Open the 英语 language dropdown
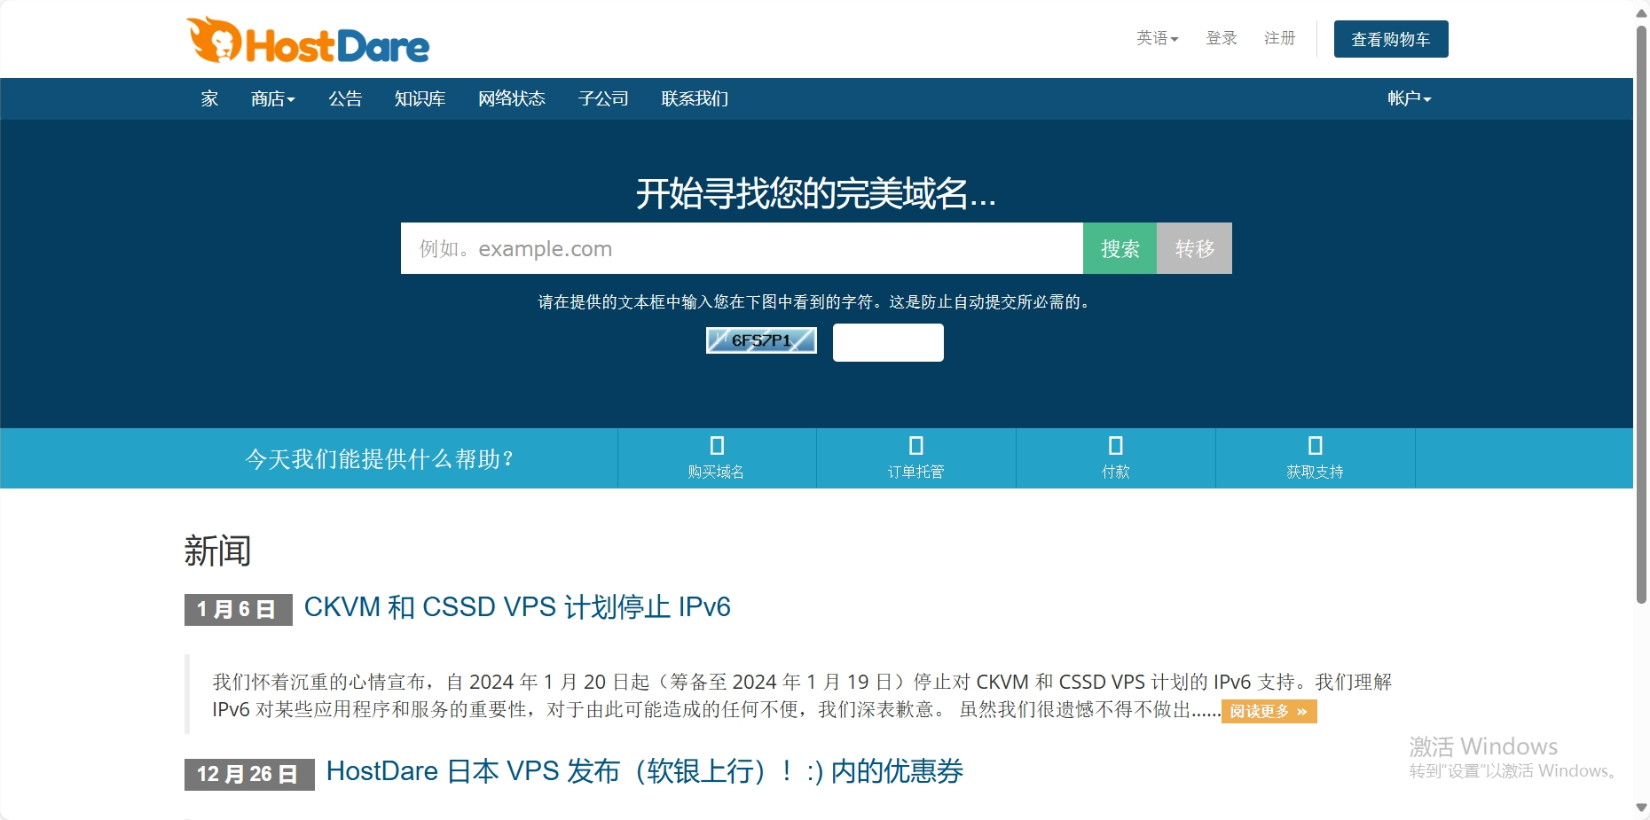The height and width of the screenshot is (820, 1650). pos(1156,37)
